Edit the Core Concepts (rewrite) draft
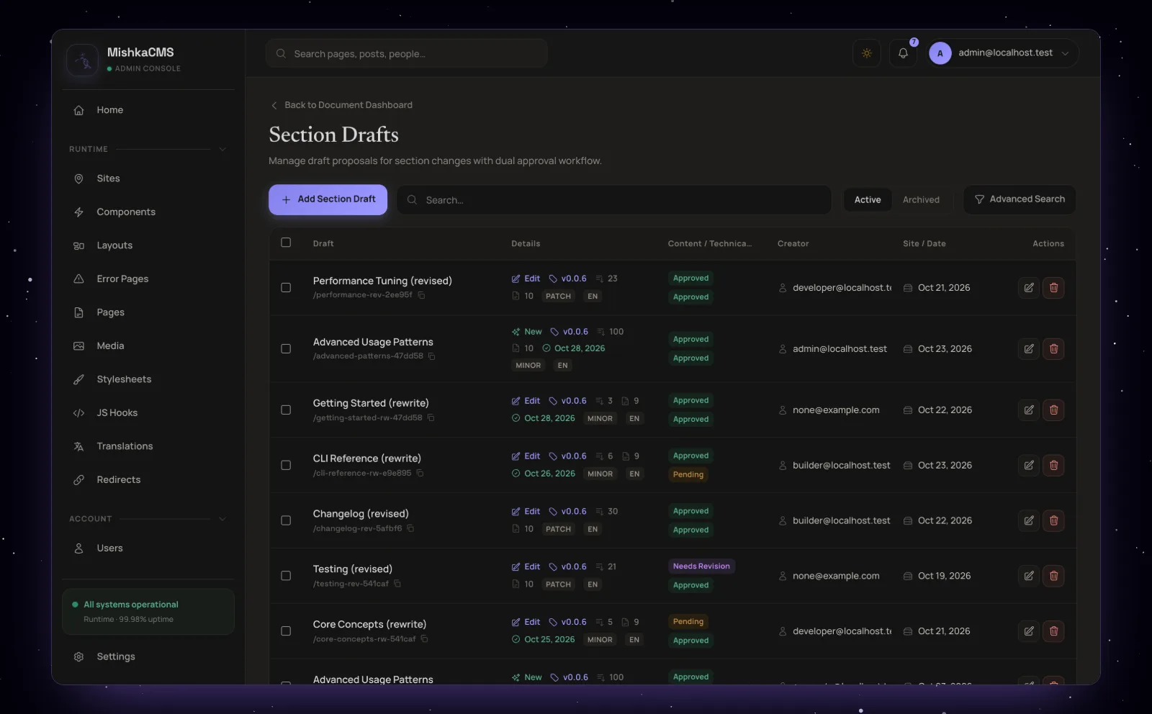Screen dimensions: 1152x714 click(1029, 631)
